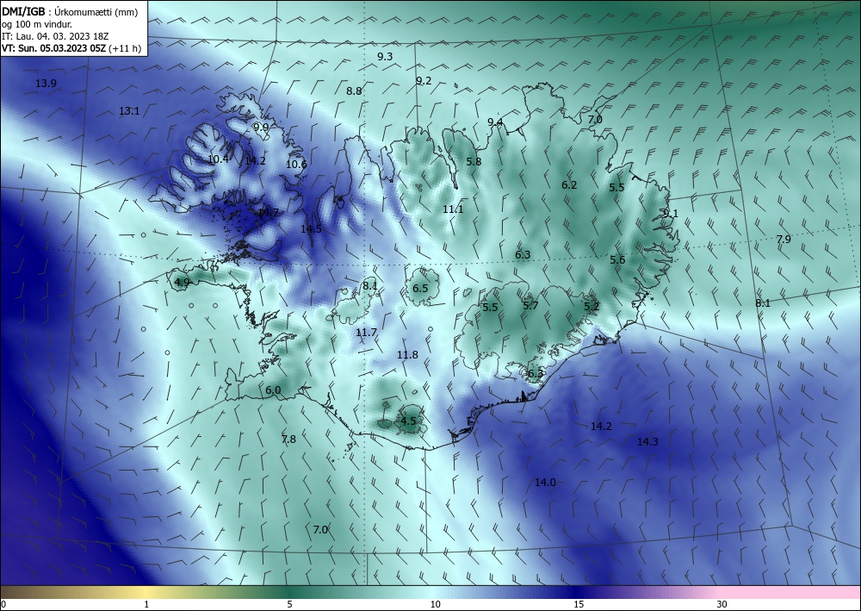Click the 11.8 map value
This screenshot has width=861, height=611.
[x=407, y=355]
